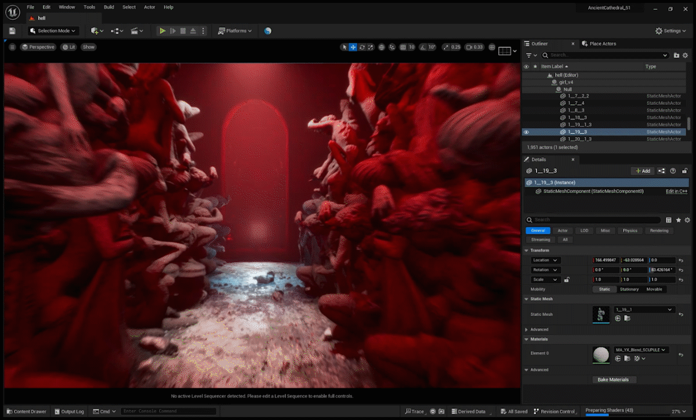Click the Skip frame playback button
The height and width of the screenshot is (420, 696).
173,31
